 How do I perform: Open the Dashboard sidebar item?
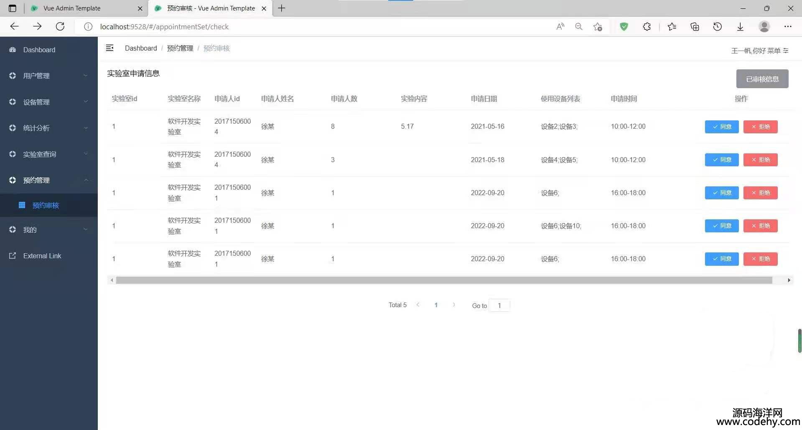tap(39, 50)
